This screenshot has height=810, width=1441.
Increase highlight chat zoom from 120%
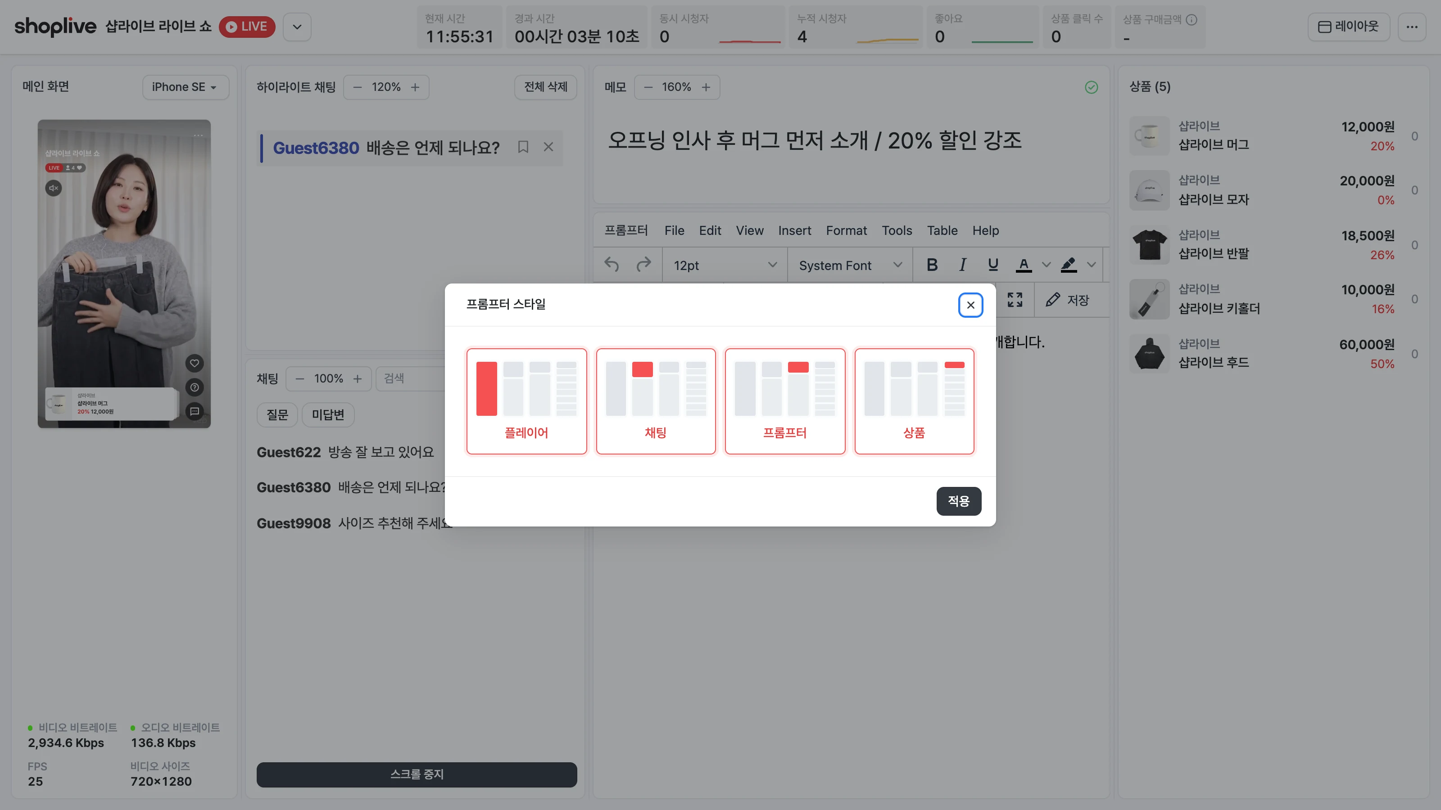tap(415, 87)
